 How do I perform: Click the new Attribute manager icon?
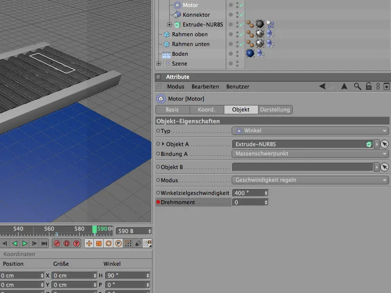tap(386, 86)
